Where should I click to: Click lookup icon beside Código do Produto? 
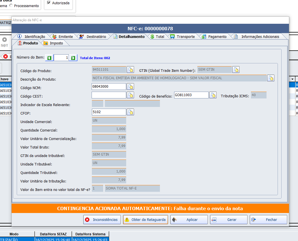point(130,70)
